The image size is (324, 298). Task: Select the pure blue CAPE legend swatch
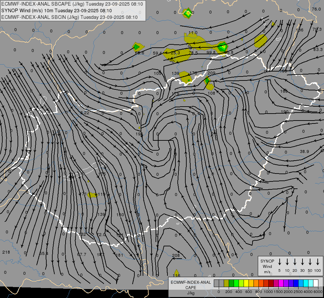[296, 283]
